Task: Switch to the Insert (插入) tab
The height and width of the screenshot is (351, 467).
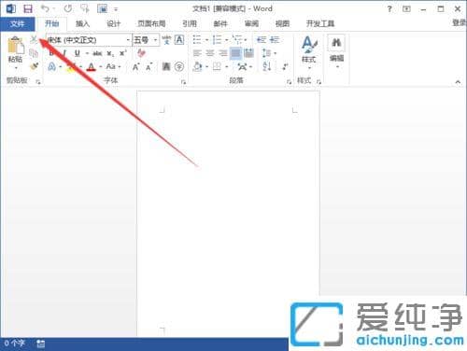Action: coord(83,23)
